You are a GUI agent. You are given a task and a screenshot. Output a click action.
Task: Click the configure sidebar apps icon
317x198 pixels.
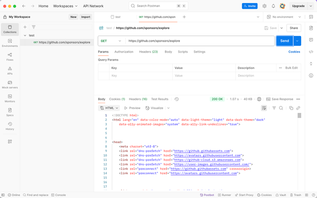[10, 142]
